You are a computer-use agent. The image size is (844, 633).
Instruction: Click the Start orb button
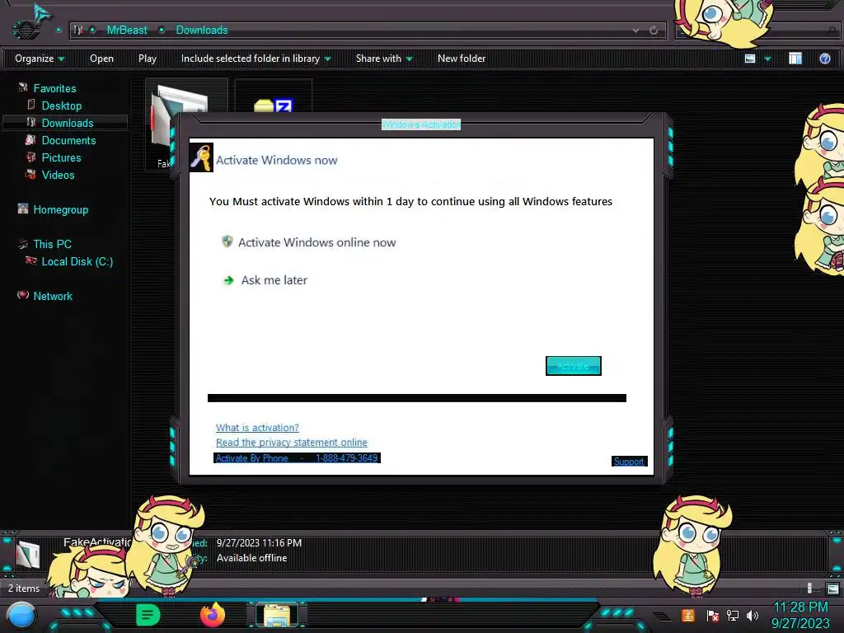point(21,616)
